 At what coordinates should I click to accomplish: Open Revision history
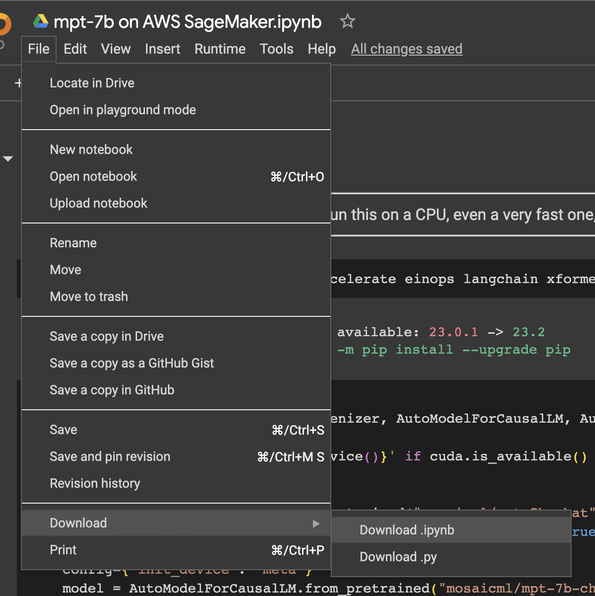click(x=95, y=483)
